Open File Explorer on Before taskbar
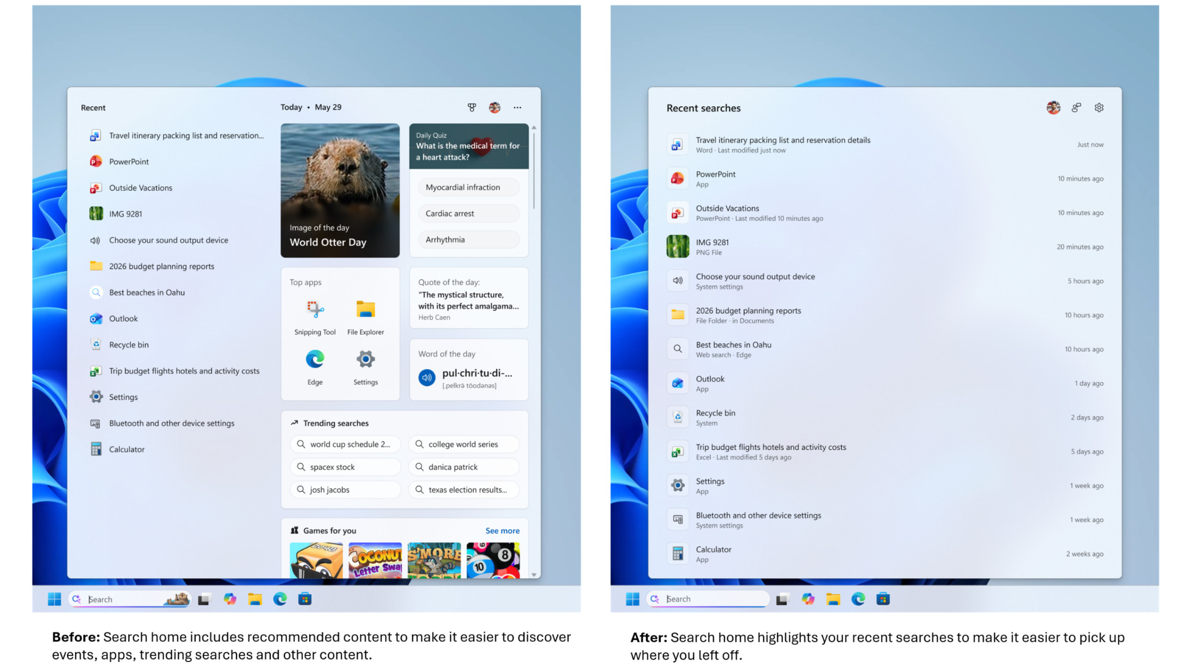The width and height of the screenshot is (1189, 668). [x=255, y=599]
